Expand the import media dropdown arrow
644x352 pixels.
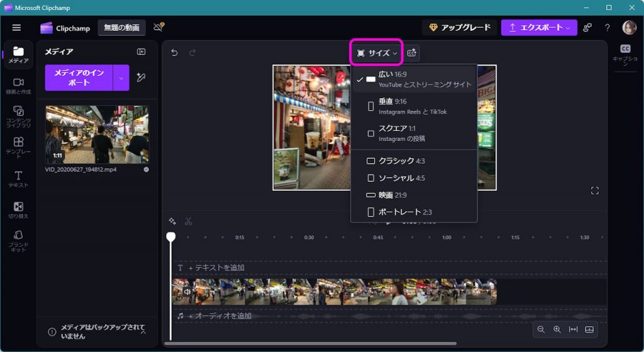coord(121,77)
